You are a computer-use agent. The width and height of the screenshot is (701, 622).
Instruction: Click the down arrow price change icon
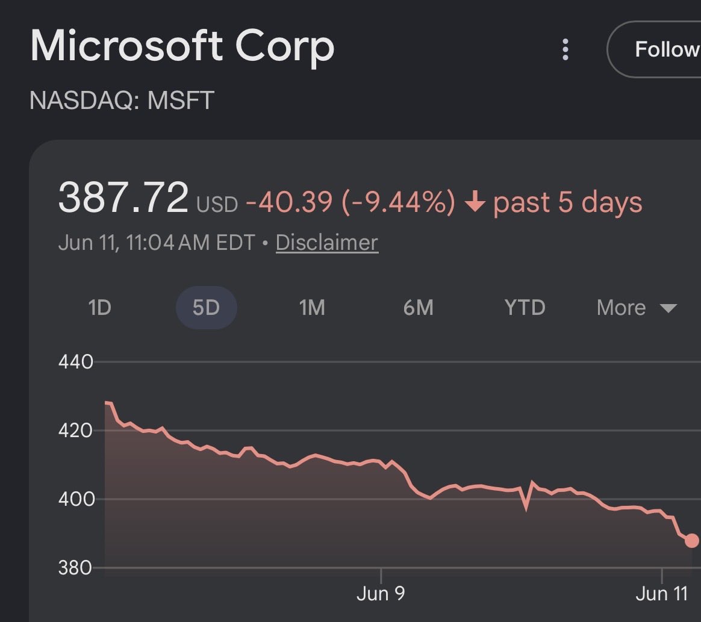click(x=475, y=202)
